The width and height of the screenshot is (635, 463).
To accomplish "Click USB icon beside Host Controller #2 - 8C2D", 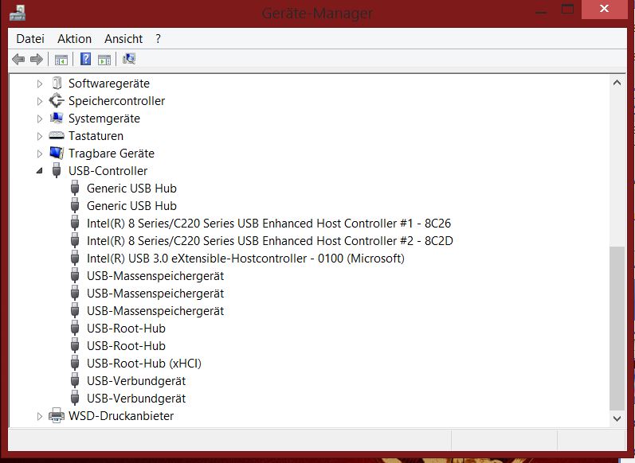I will 75,240.
